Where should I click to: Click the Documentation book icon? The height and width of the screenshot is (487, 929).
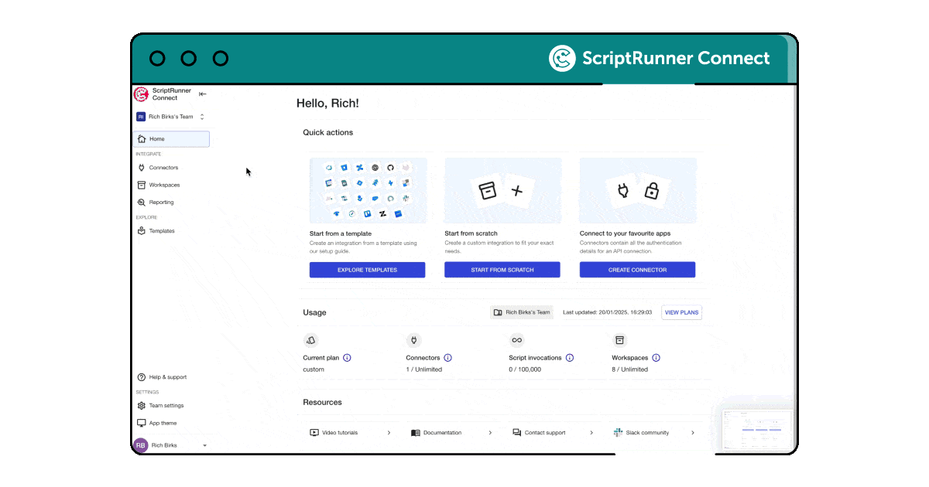pyautogui.click(x=416, y=433)
